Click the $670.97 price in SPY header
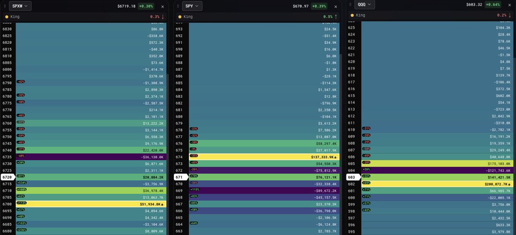This screenshot has height=235, width=516. coord(301,6)
